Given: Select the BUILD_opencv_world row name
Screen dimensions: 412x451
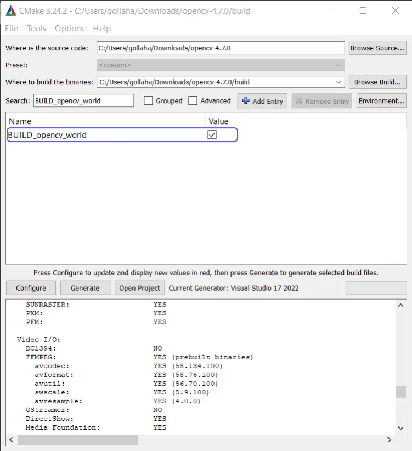Looking at the screenshot, I should 47,135.
